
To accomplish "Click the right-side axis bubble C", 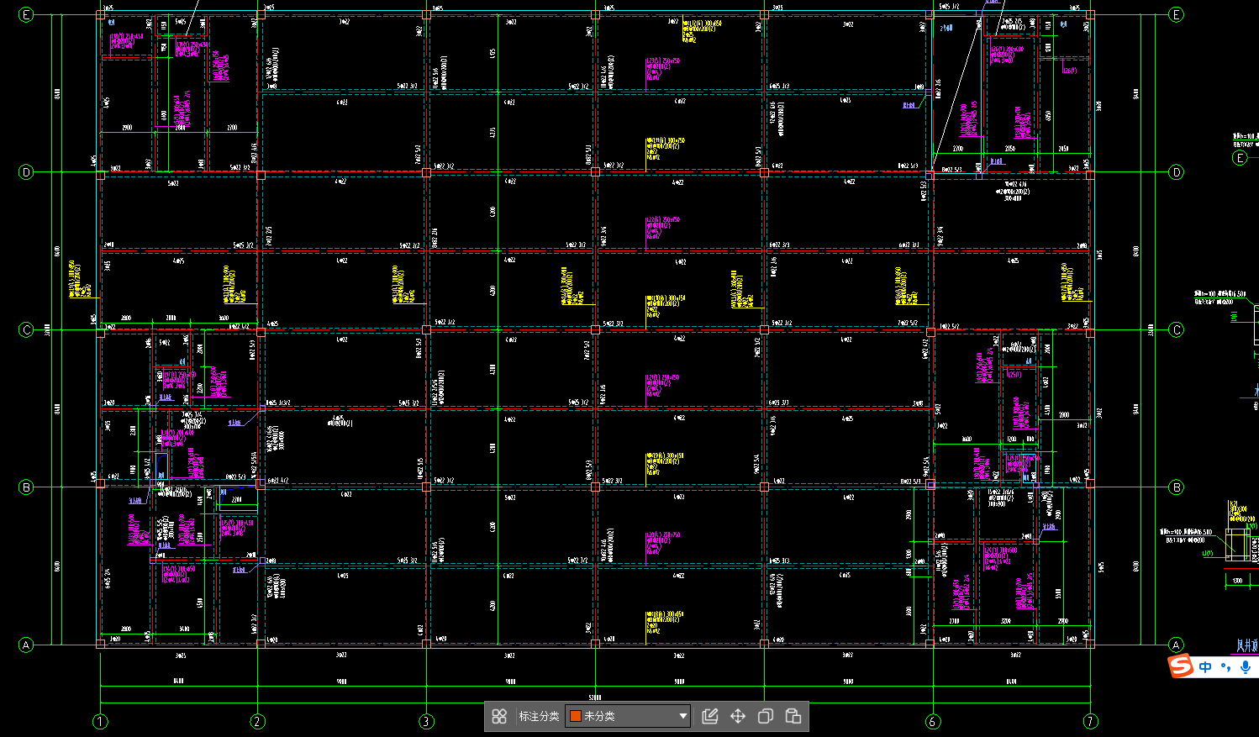I will point(1176,329).
